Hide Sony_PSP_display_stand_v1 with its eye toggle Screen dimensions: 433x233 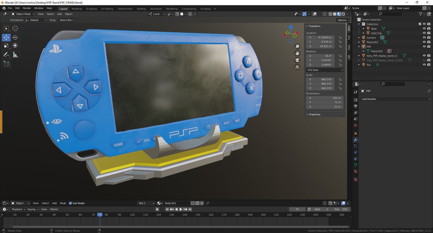tap(424, 55)
